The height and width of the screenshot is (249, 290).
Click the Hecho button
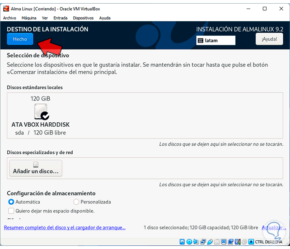[20, 39]
